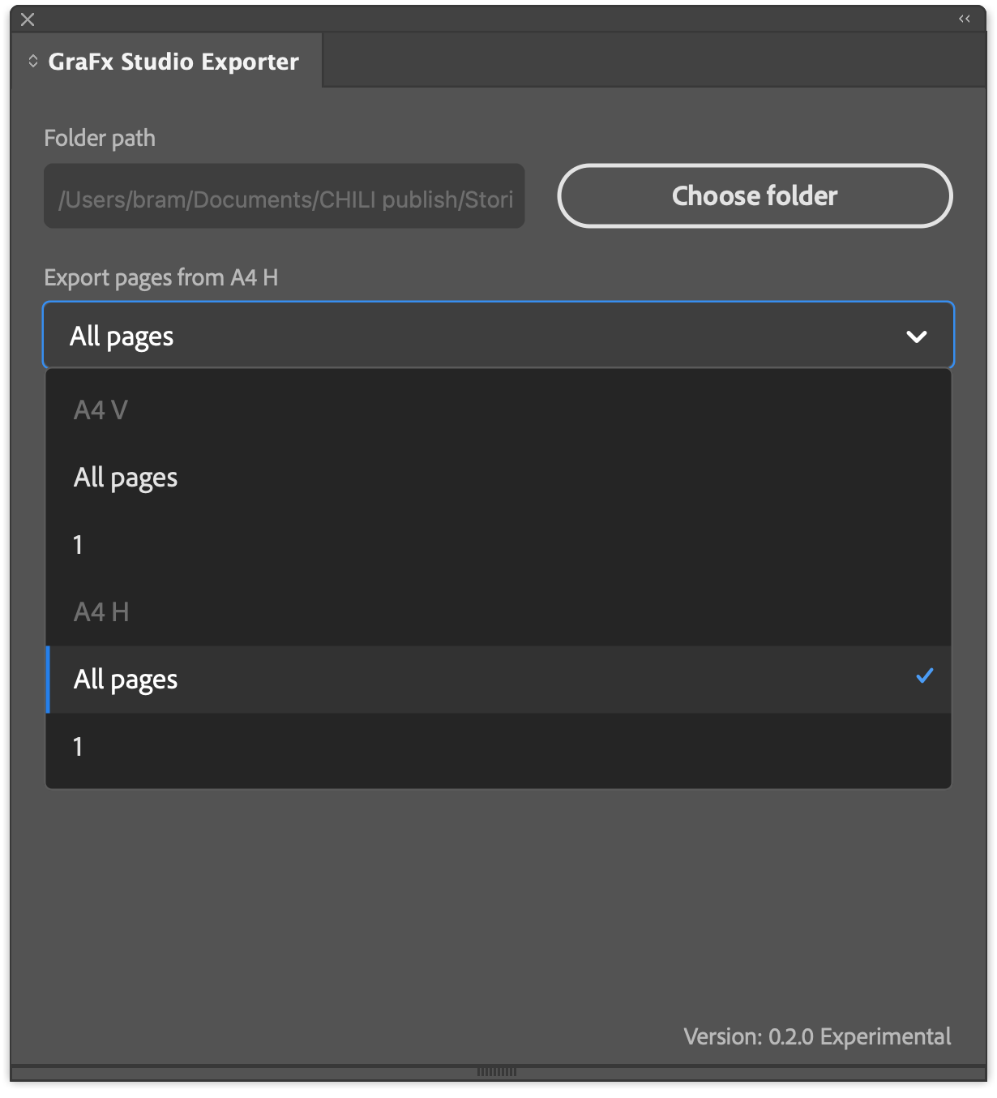Image resolution: width=997 pixels, height=1098 pixels.
Task: Select page 1 under A4 H
Action: [x=498, y=747]
